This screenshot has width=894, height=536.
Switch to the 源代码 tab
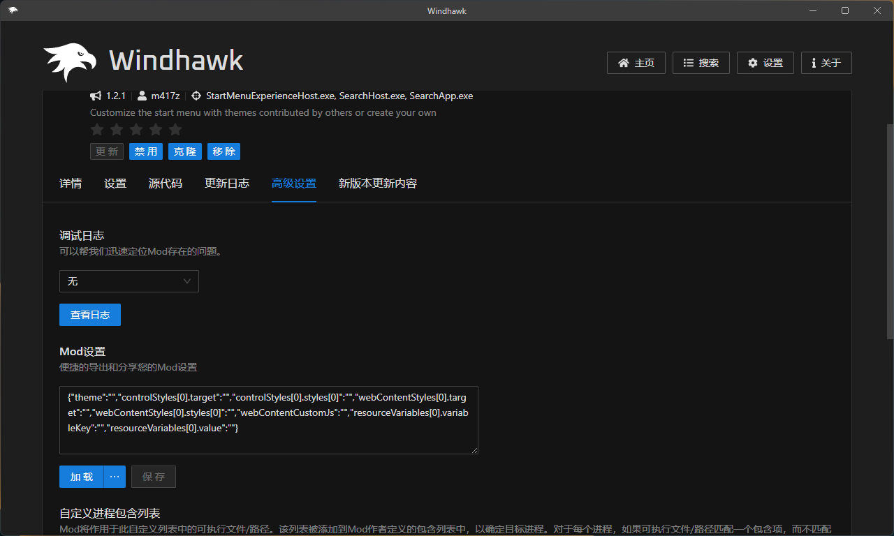pos(166,184)
